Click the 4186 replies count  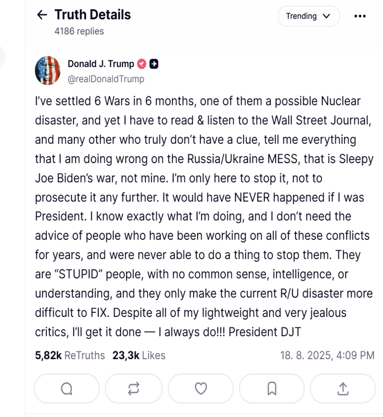(x=79, y=31)
